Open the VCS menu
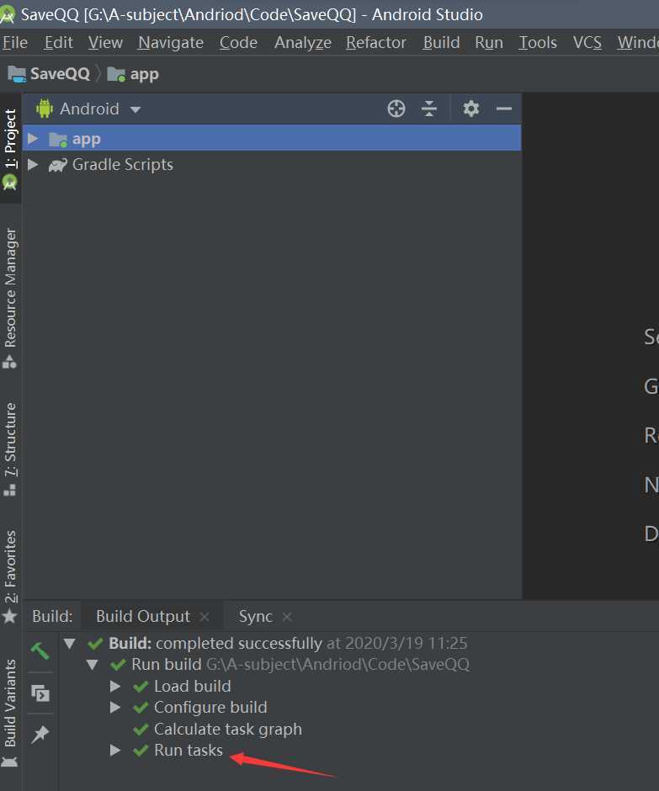This screenshot has height=791, width=659. [x=587, y=42]
